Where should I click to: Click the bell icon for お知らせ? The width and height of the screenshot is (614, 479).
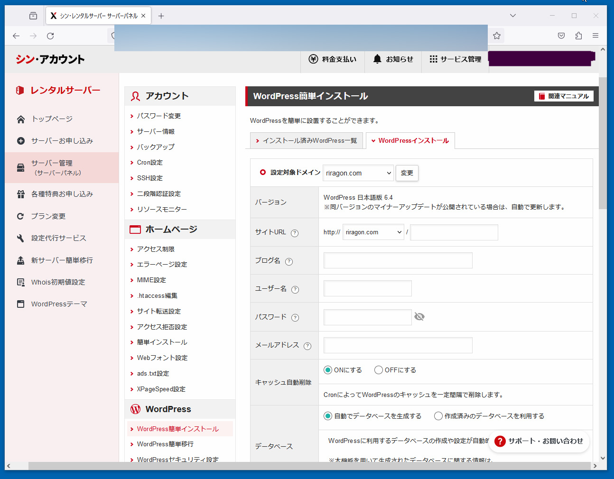377,59
